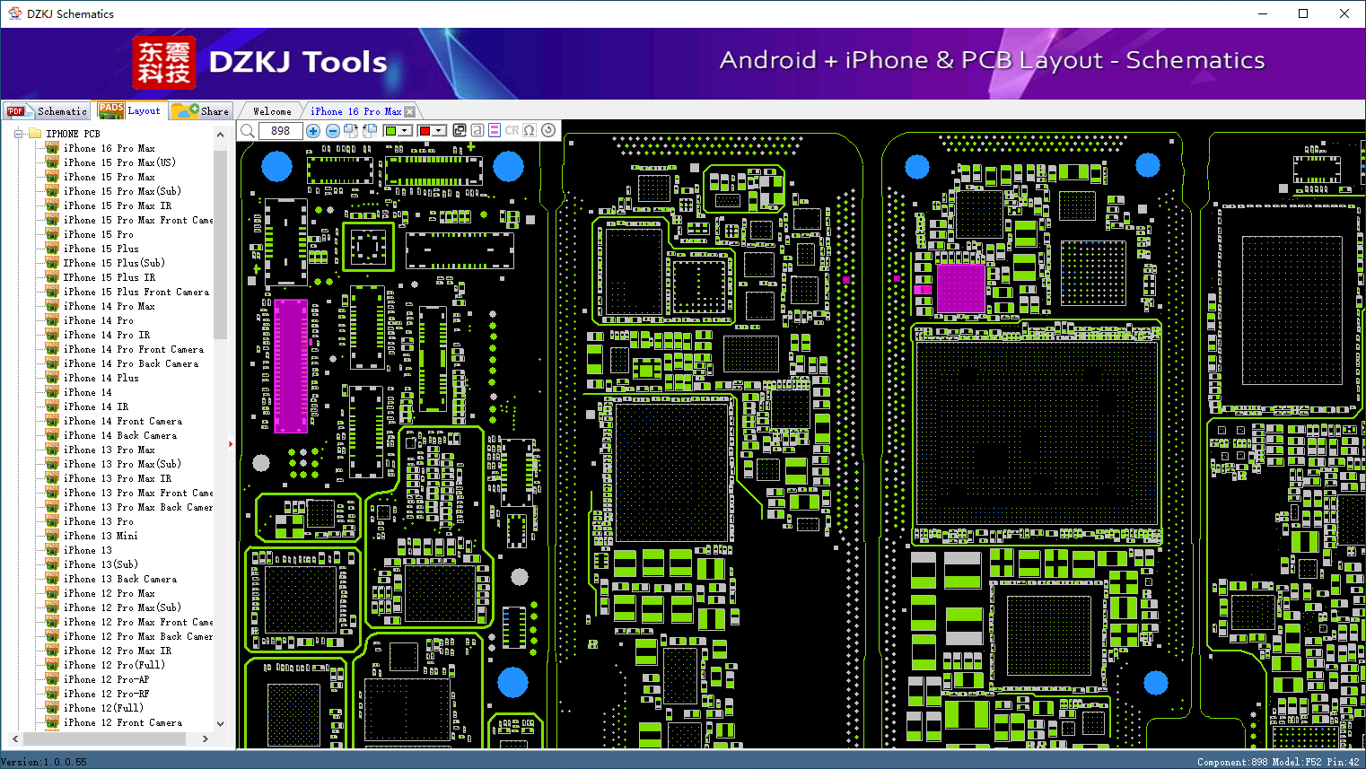This screenshot has width=1366, height=769.
Task: Select iPhone 12(Full) entry
Action: (x=103, y=708)
